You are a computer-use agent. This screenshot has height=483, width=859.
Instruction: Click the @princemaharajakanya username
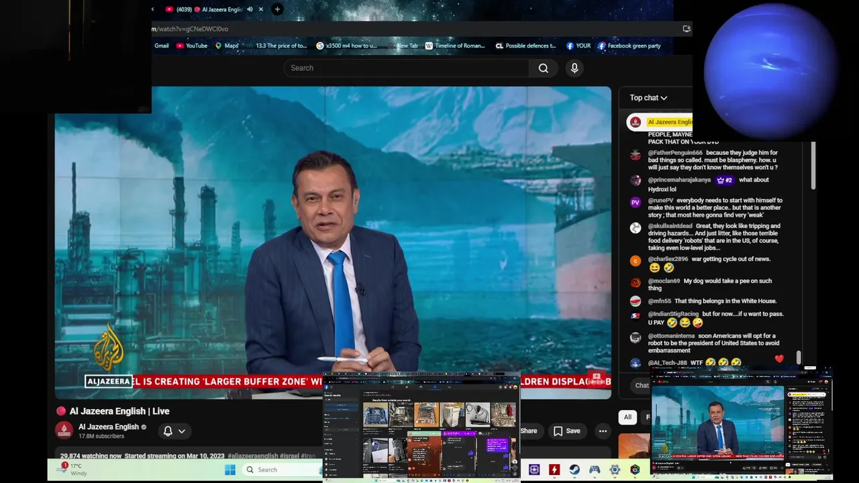coord(679,180)
